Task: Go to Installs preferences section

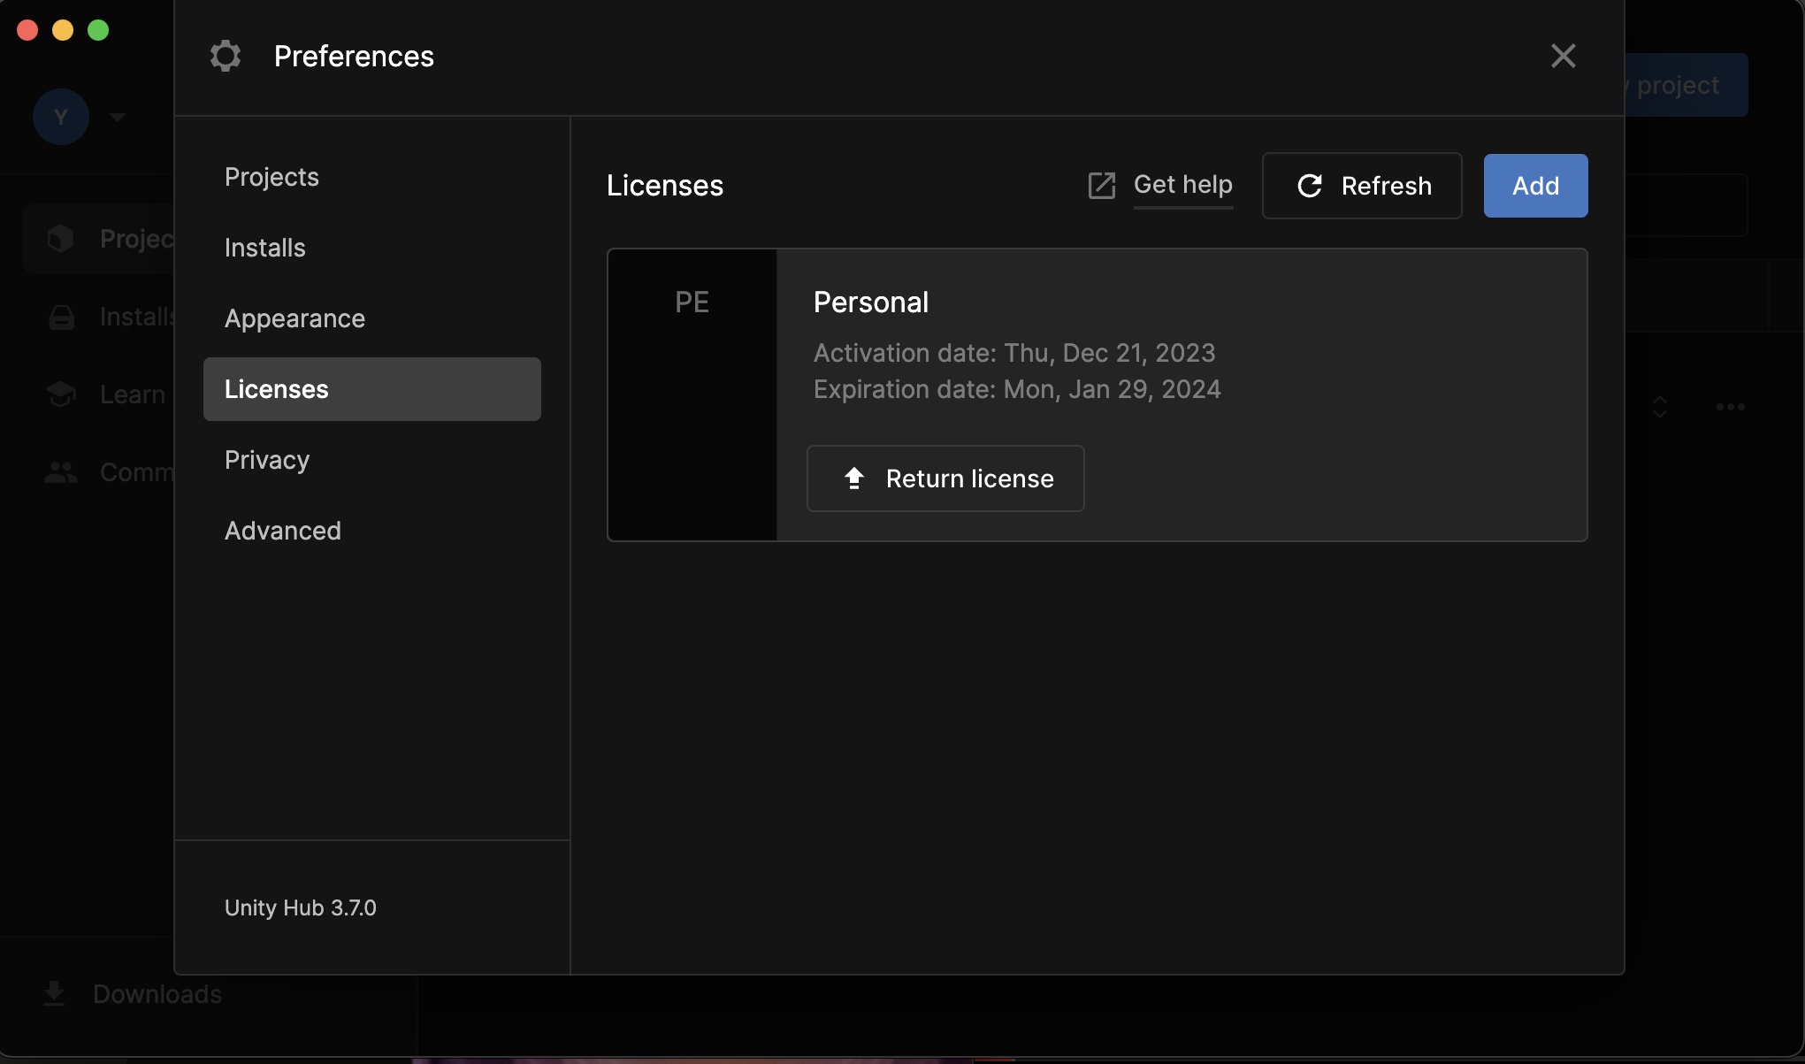Action: click(265, 248)
